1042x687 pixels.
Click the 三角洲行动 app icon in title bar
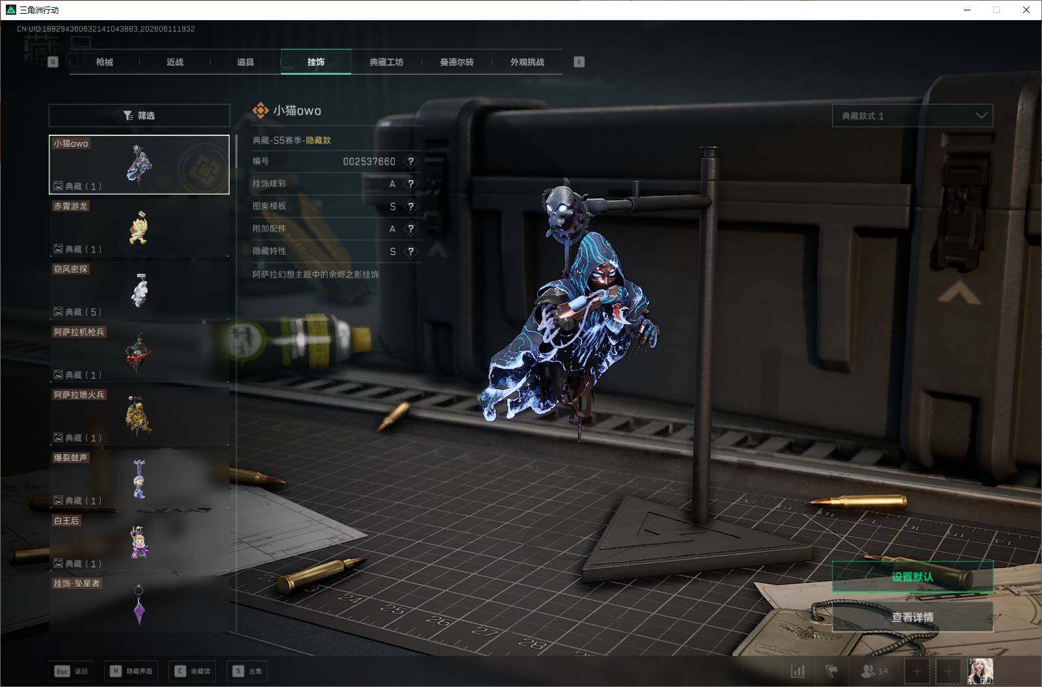tap(10, 10)
